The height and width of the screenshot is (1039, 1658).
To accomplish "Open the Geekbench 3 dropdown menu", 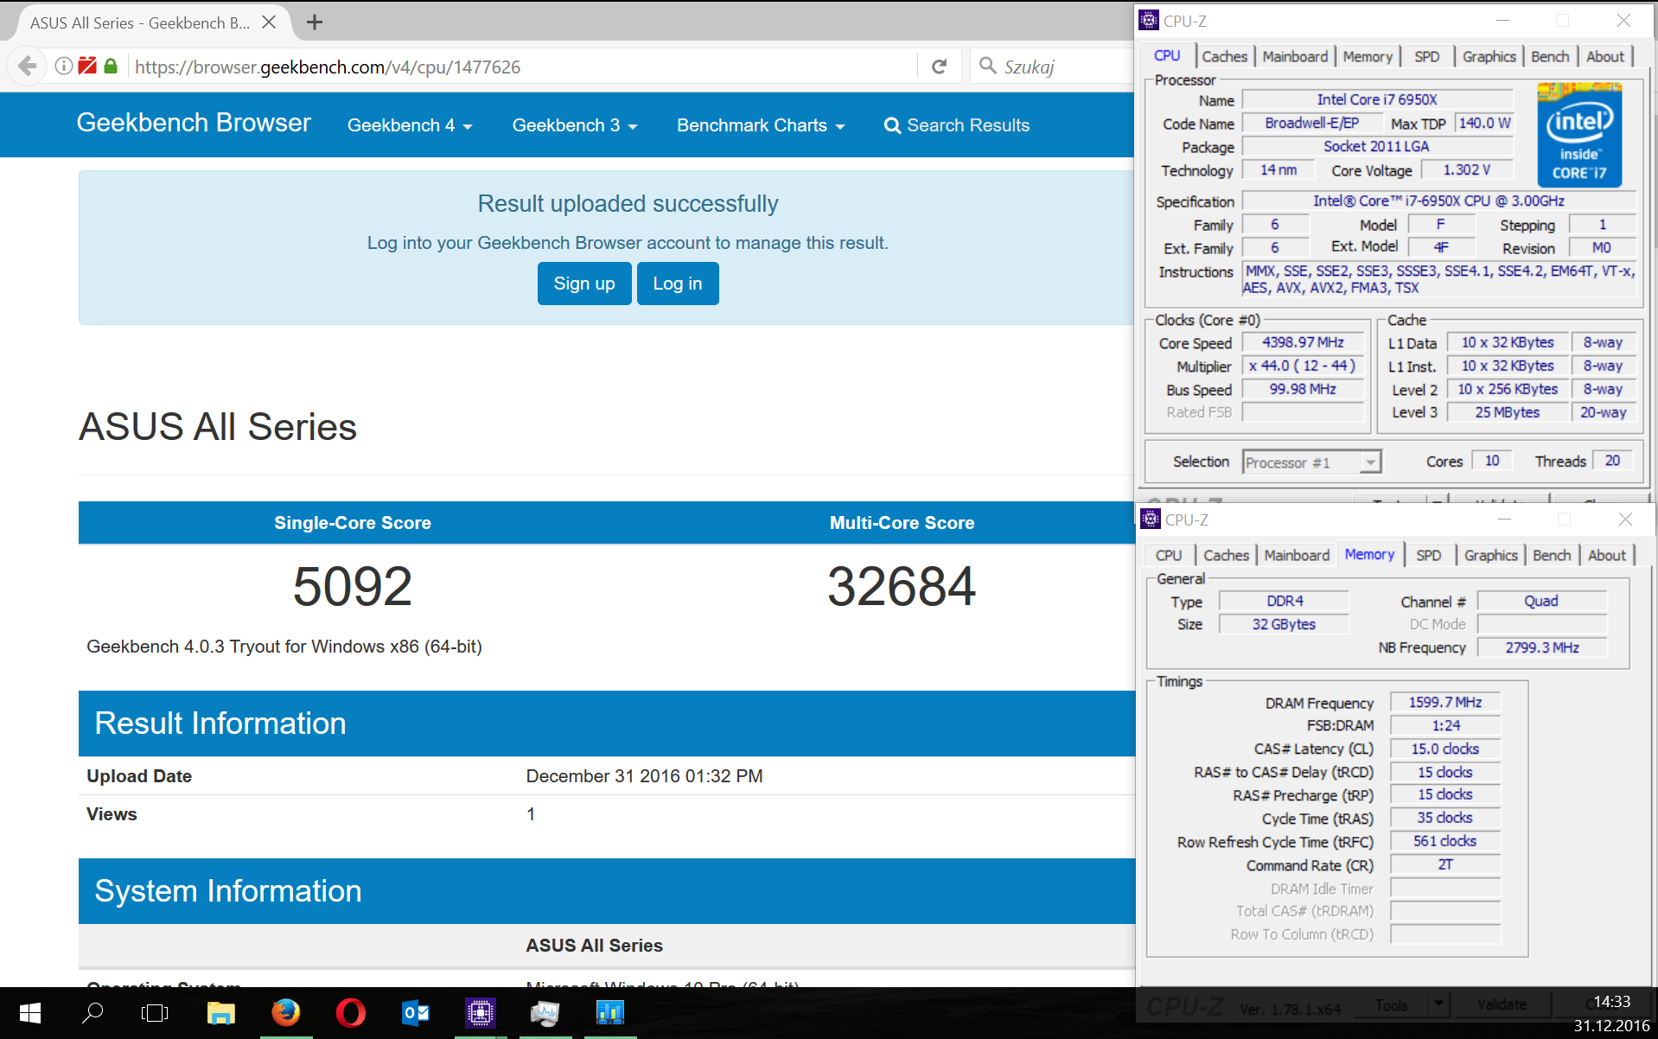I will tap(575, 125).
